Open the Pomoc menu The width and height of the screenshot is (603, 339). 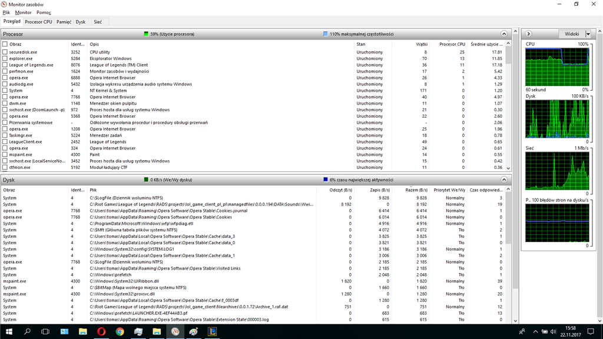44,13
